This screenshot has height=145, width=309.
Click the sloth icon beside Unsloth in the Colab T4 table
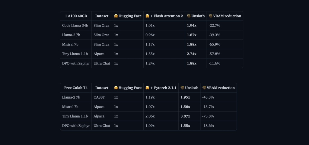point(182,88)
